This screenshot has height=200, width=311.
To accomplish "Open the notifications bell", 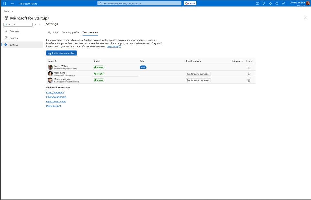I will (264, 3).
